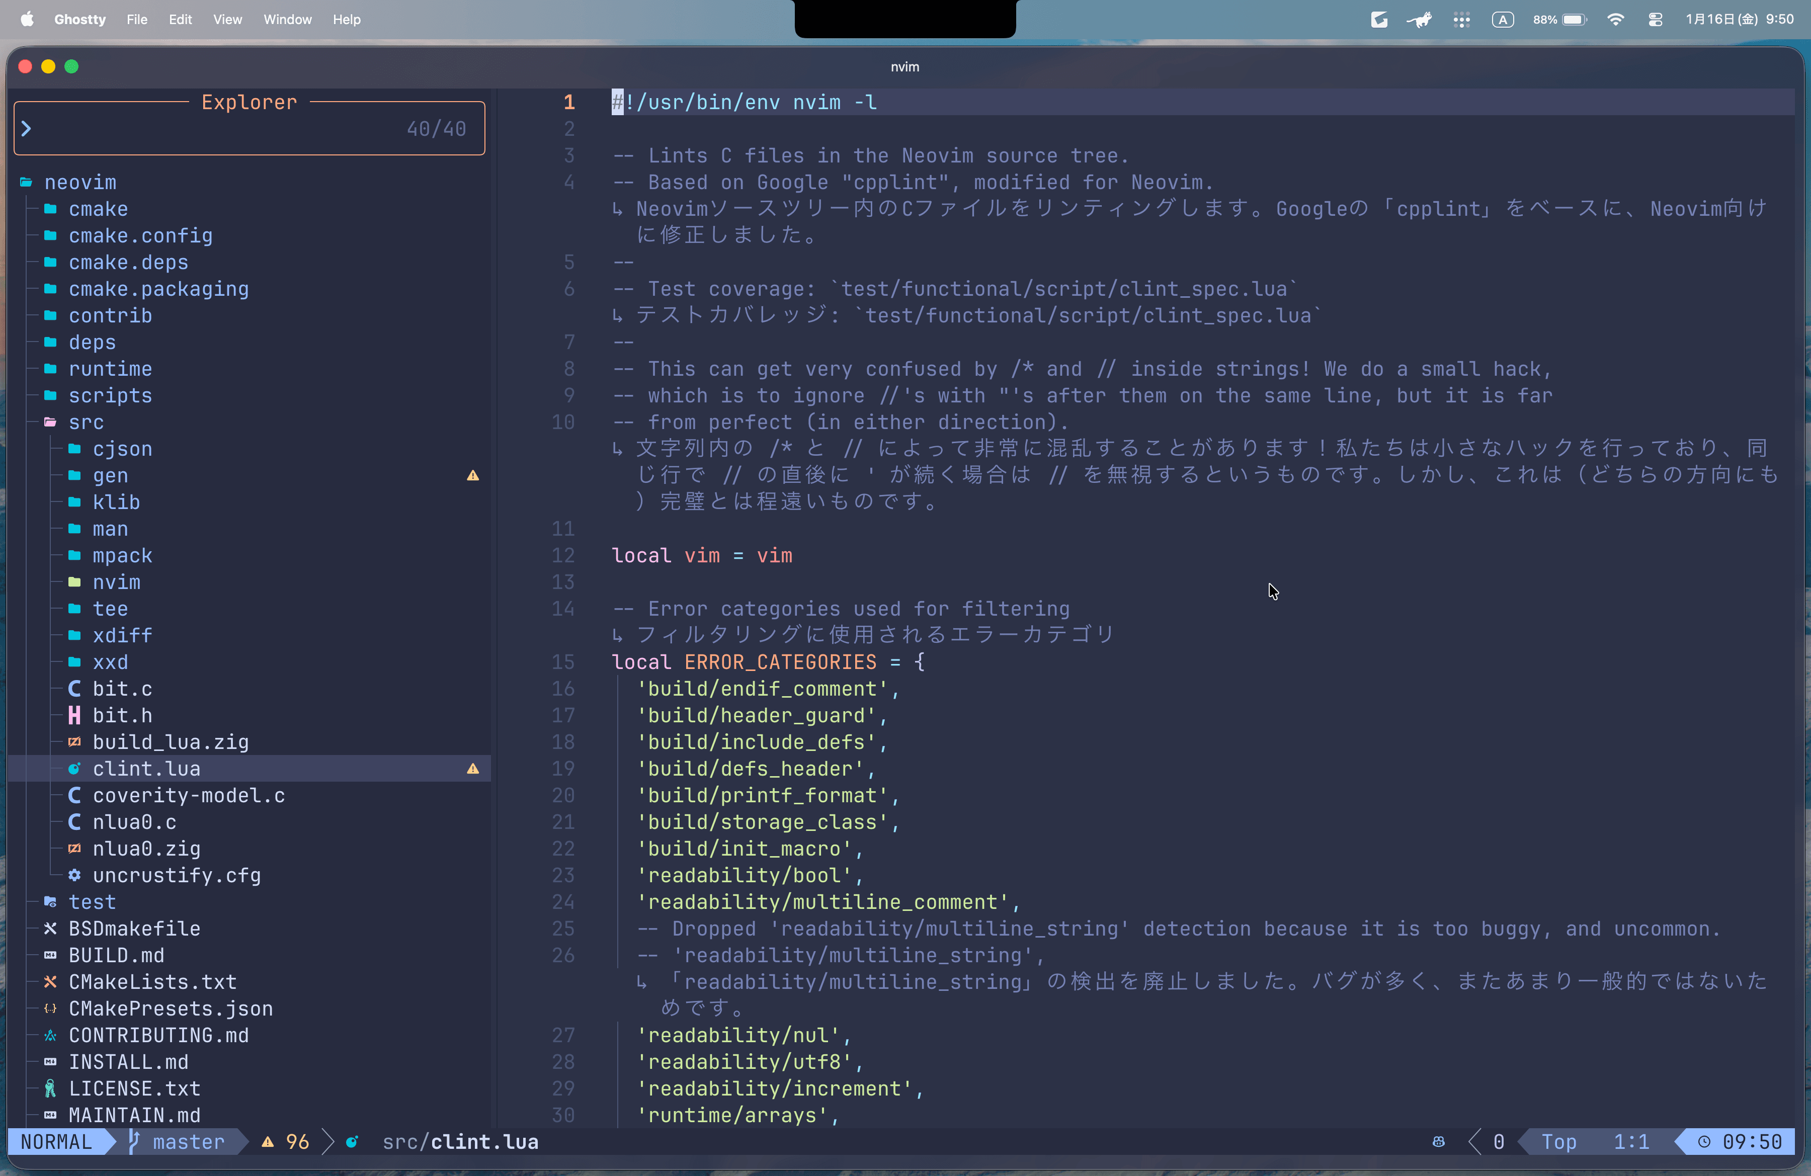Click the gear icon beside uncrustify.cfg
The height and width of the screenshot is (1176, 1811).
(74, 875)
